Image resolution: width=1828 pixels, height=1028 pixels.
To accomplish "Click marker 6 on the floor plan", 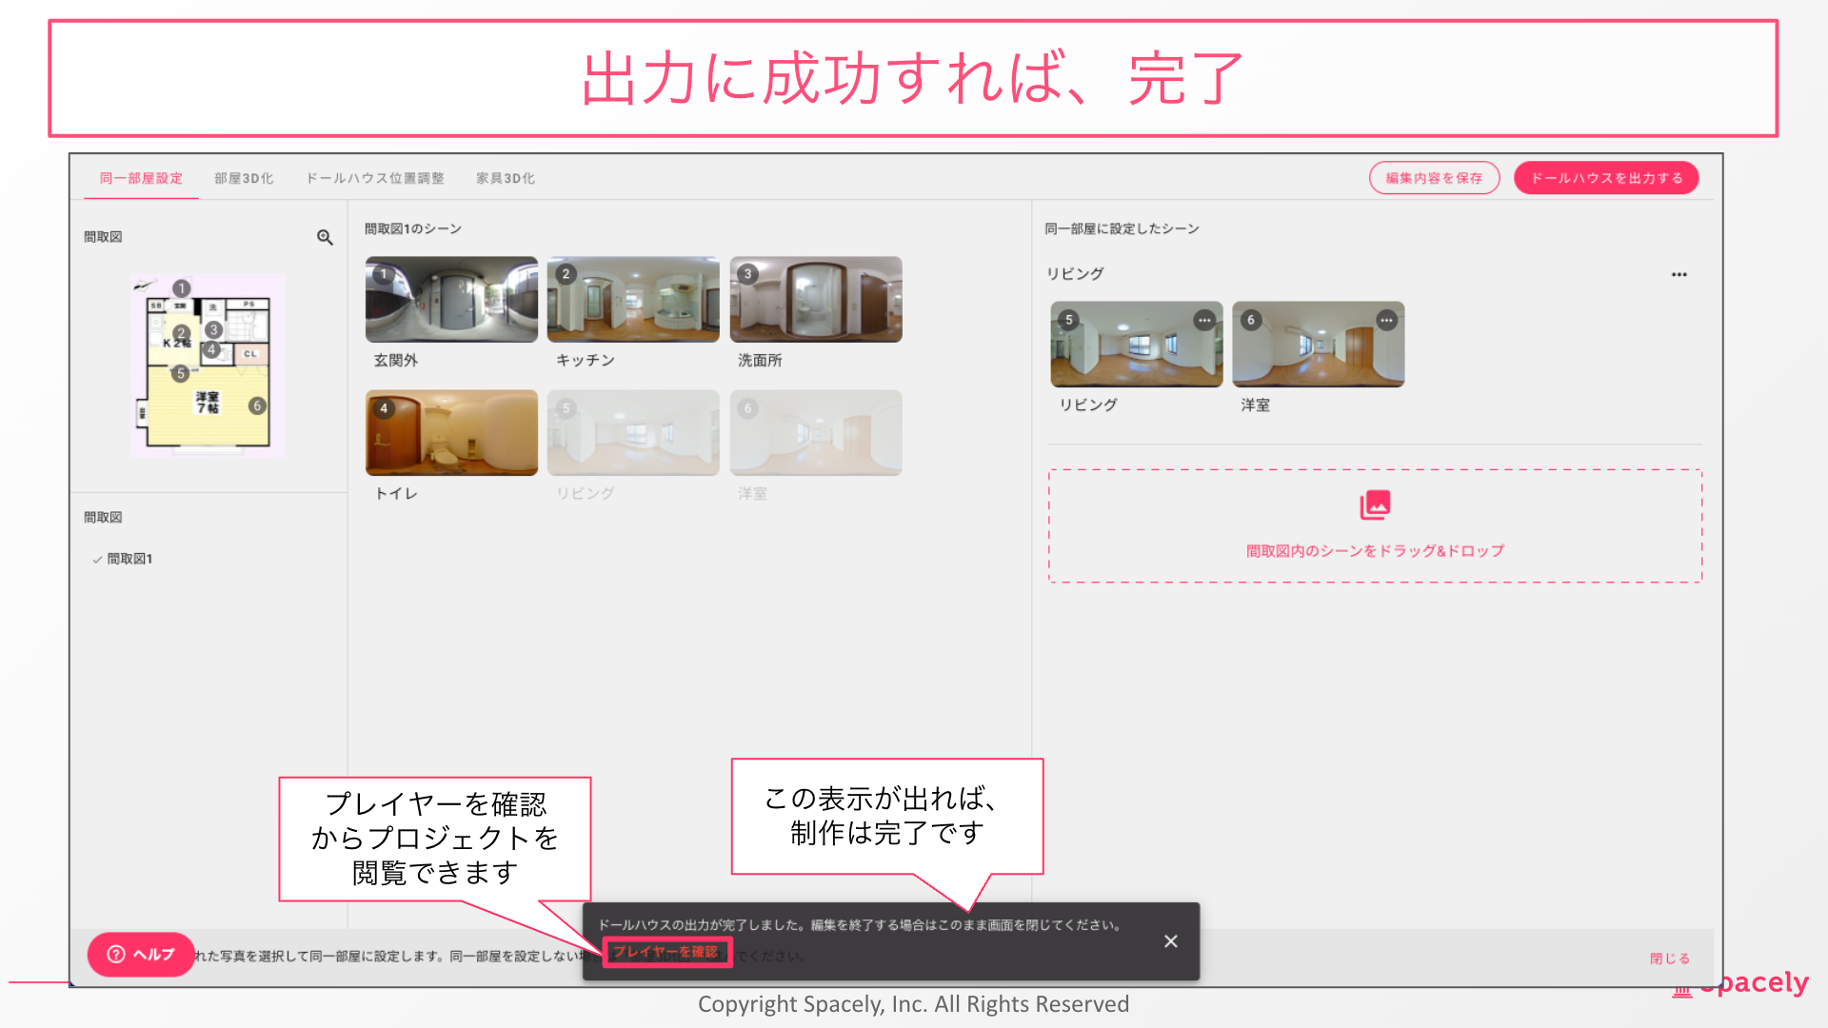I will [x=257, y=405].
